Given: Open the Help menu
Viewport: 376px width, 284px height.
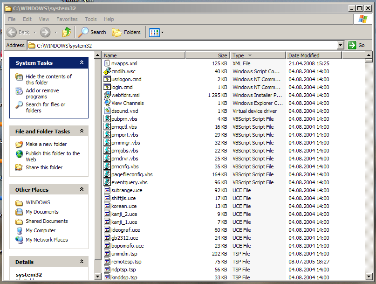Looking at the screenshot, I should (x=109, y=19).
